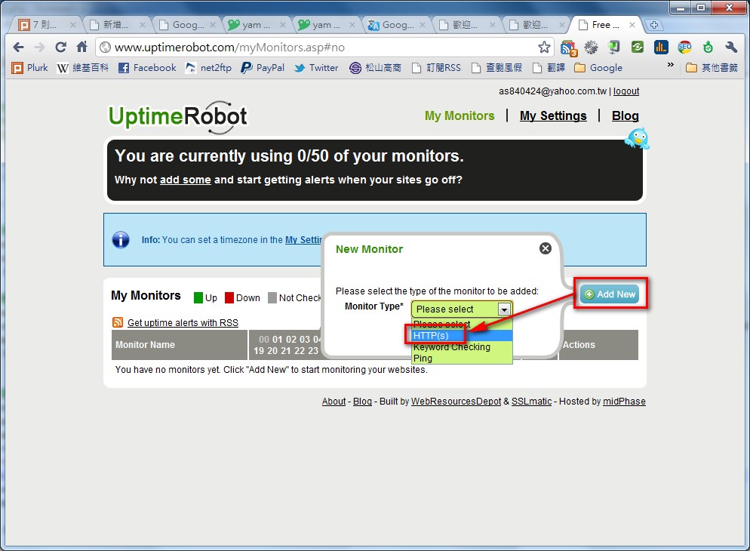
Task: Open the Monitor Type dropdown
Action: coord(462,309)
